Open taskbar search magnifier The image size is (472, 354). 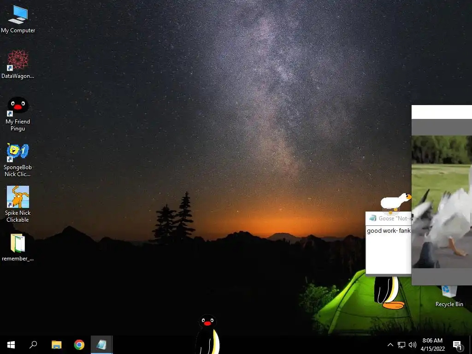click(x=33, y=345)
